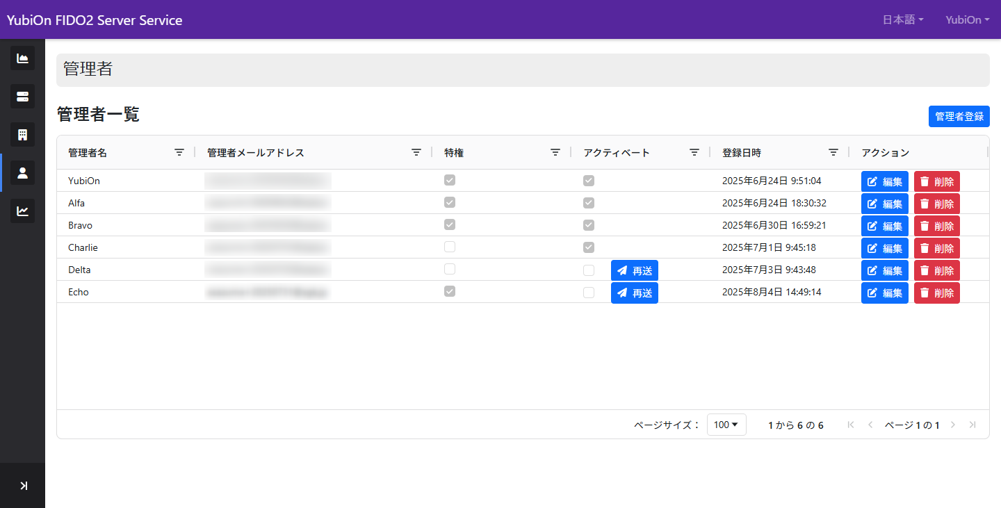Open filter menu for 管理者メールアドレス column
1001x508 pixels.
coord(416,152)
